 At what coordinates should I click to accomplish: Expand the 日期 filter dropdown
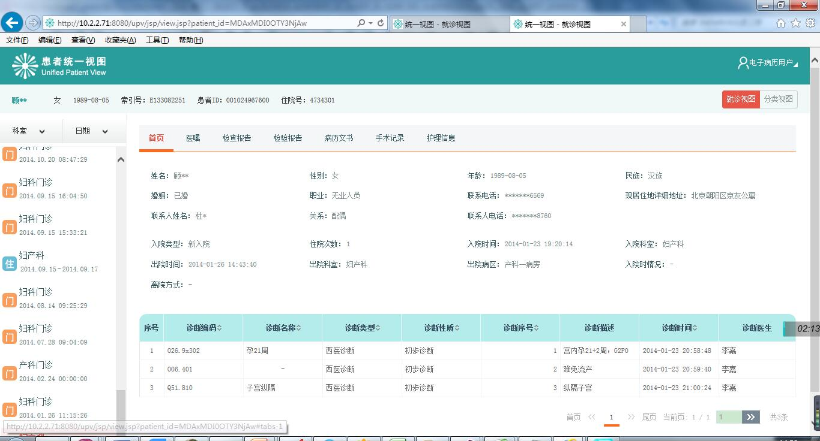click(91, 131)
